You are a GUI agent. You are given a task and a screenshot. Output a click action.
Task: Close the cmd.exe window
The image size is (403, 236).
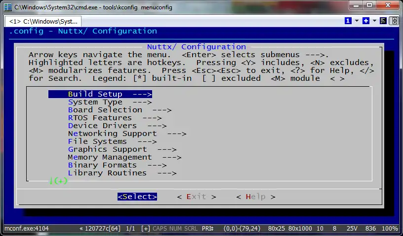[388, 5]
